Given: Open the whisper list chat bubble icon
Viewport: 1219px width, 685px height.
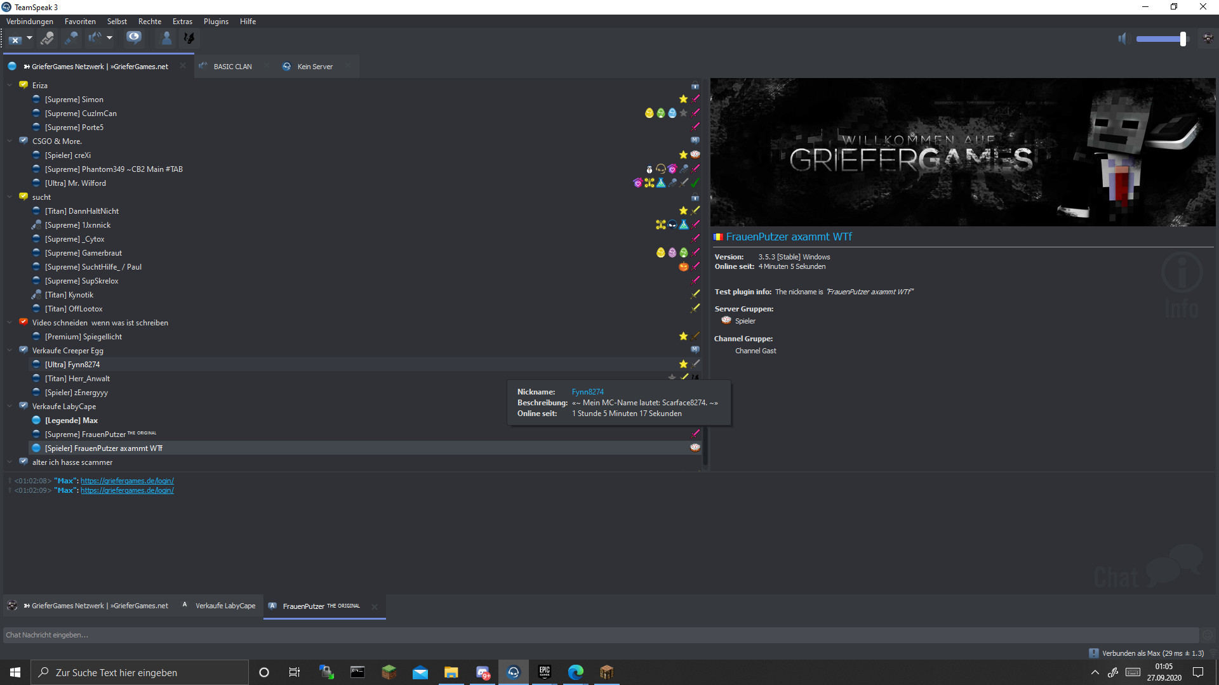Looking at the screenshot, I should tap(134, 37).
